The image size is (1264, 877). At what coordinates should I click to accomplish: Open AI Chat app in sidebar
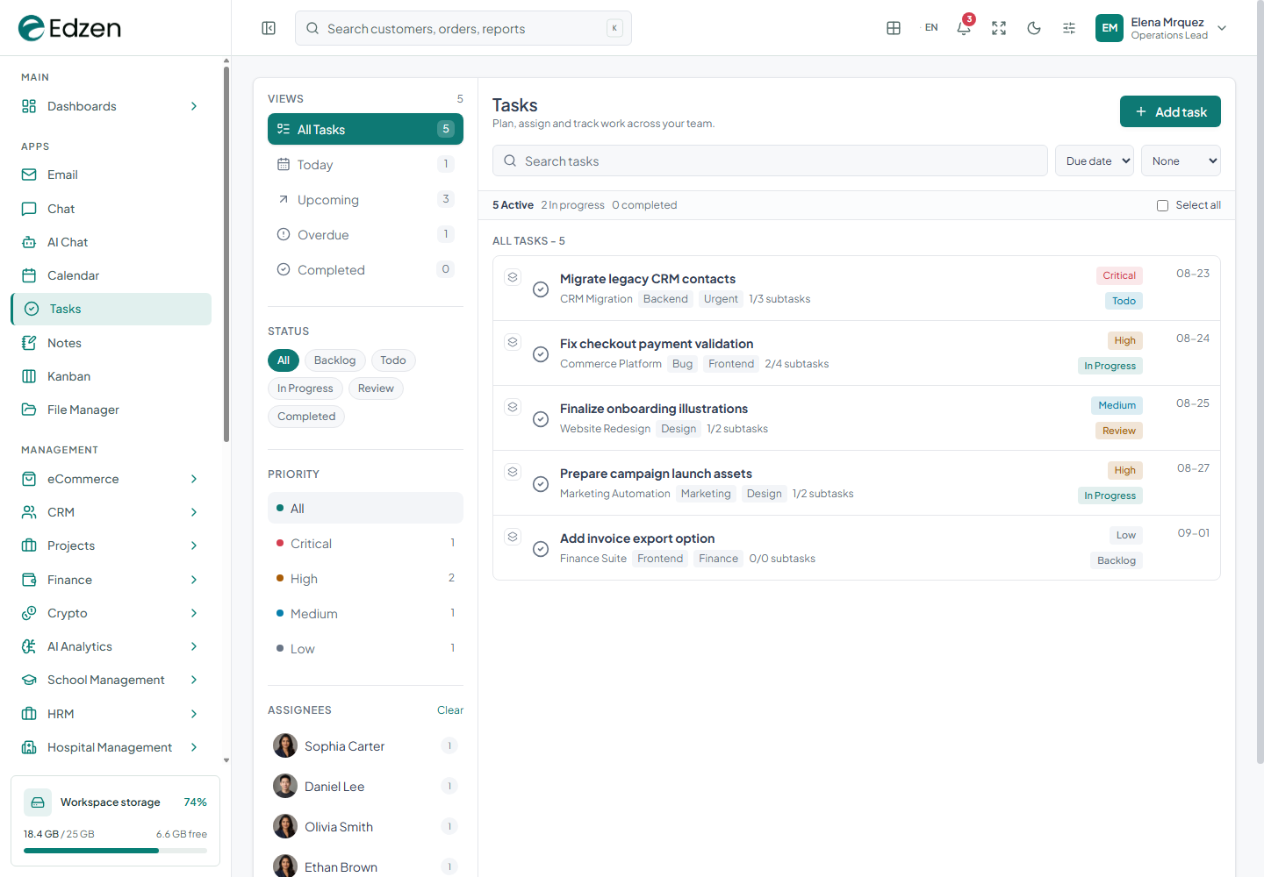point(111,242)
